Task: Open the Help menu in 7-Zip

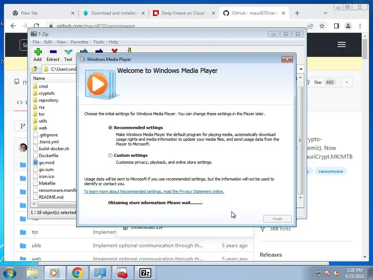Action: coord(113,42)
